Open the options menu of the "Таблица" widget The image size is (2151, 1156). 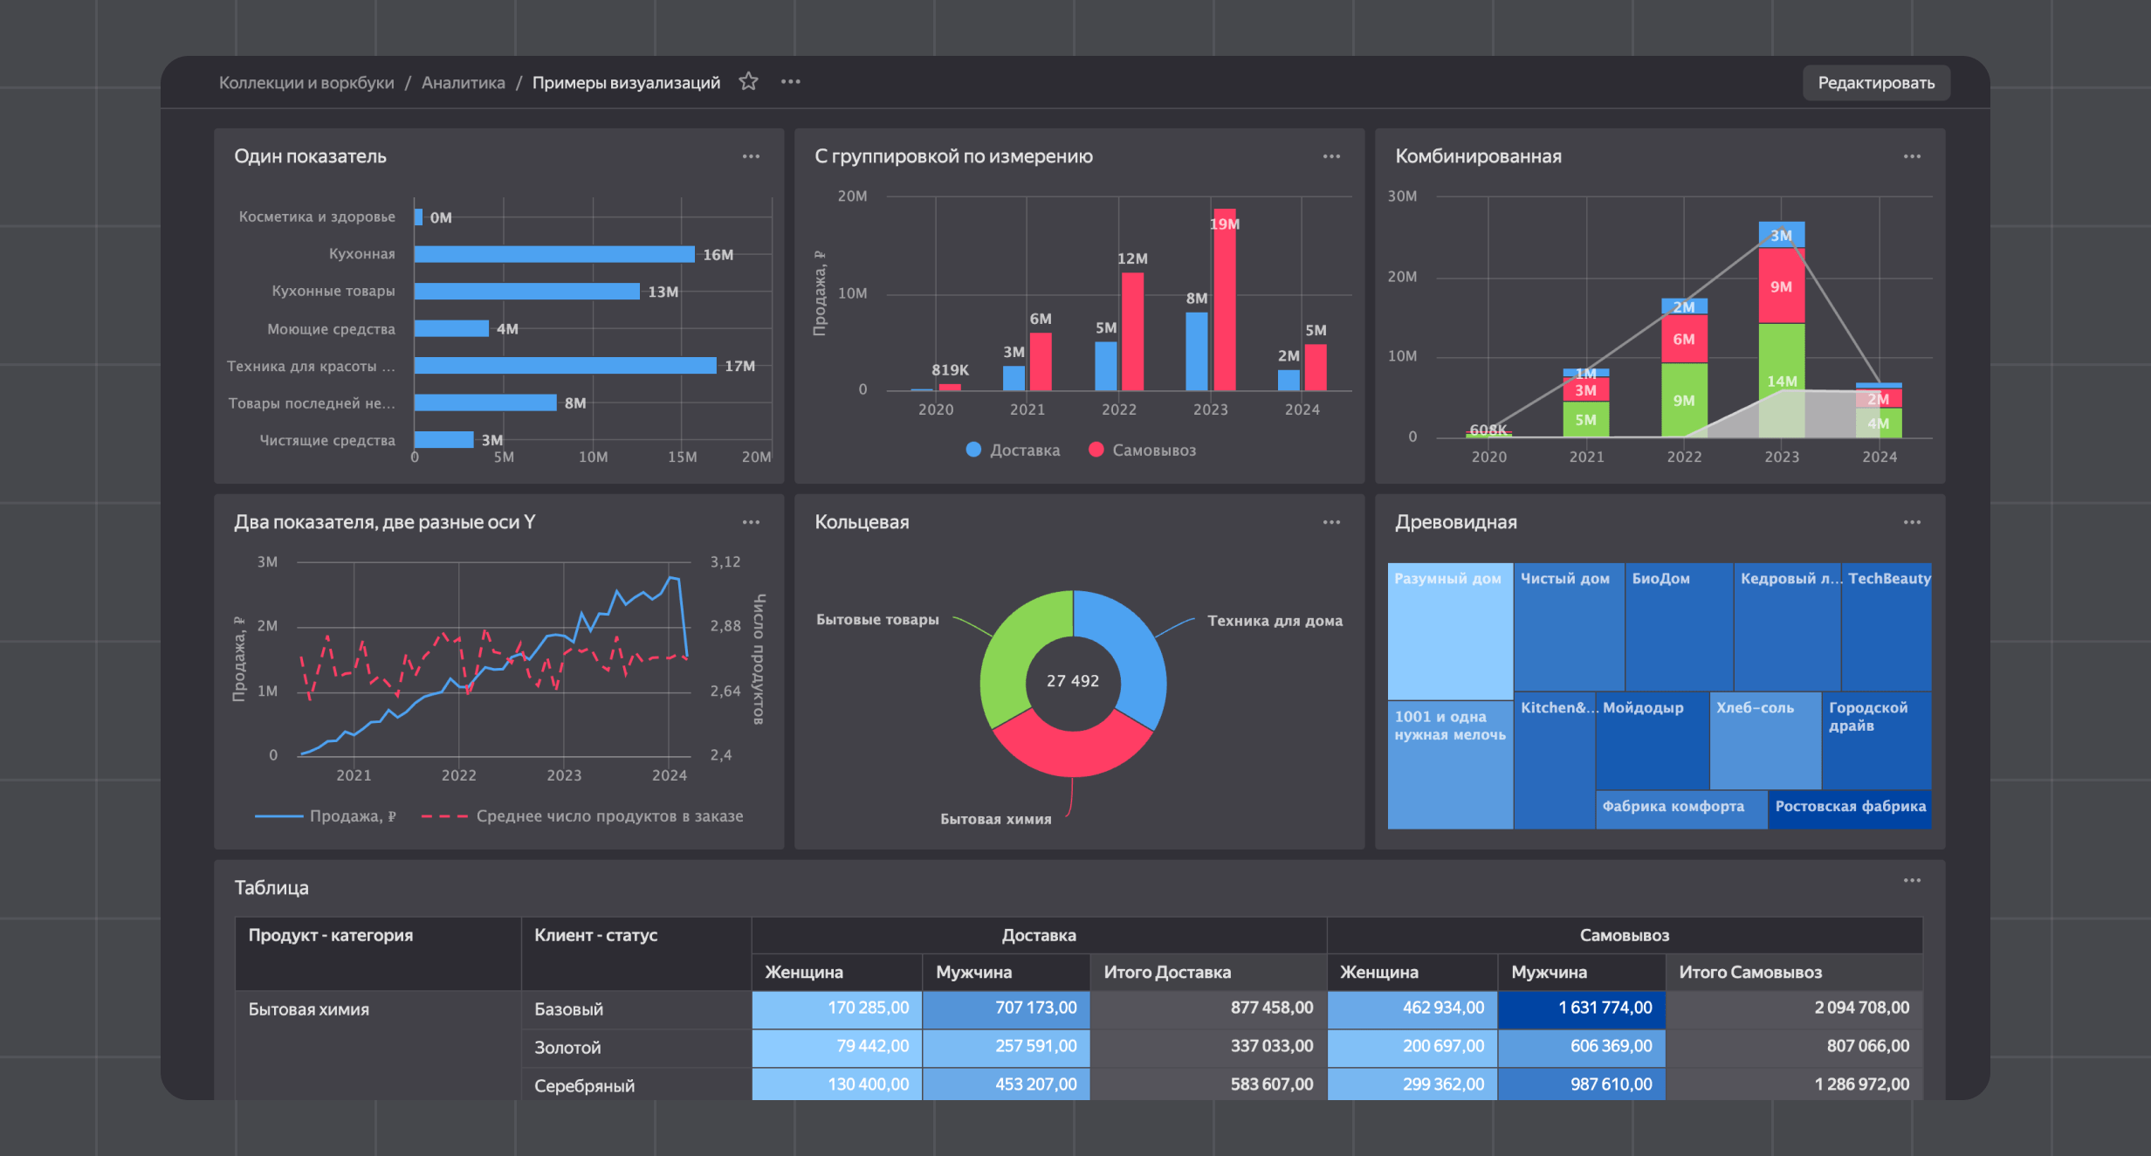[x=1913, y=880]
